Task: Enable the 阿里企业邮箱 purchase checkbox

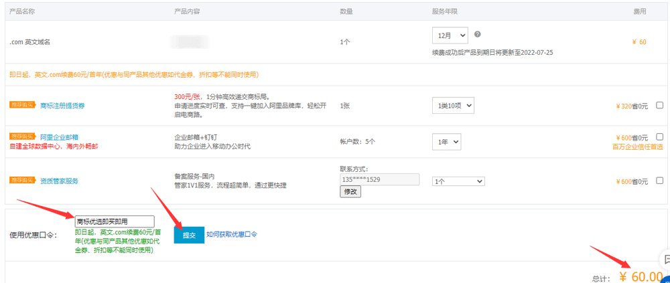Action: click(x=660, y=136)
